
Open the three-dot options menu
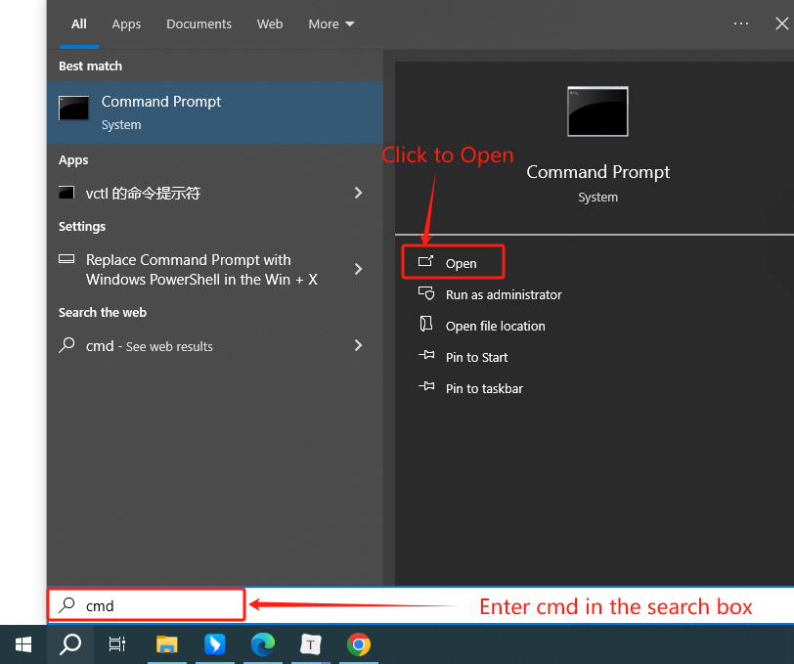(x=741, y=23)
